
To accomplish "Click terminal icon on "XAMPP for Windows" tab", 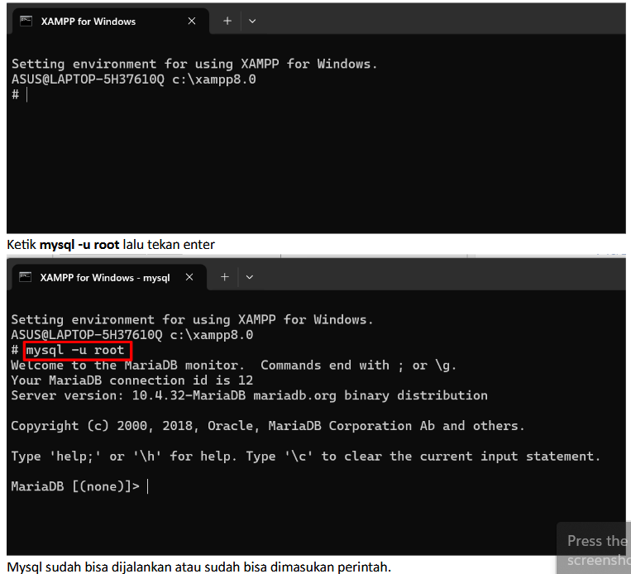I will (x=26, y=22).
